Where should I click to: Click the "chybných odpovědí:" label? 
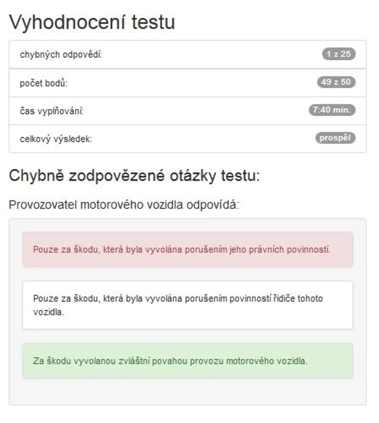coord(61,55)
